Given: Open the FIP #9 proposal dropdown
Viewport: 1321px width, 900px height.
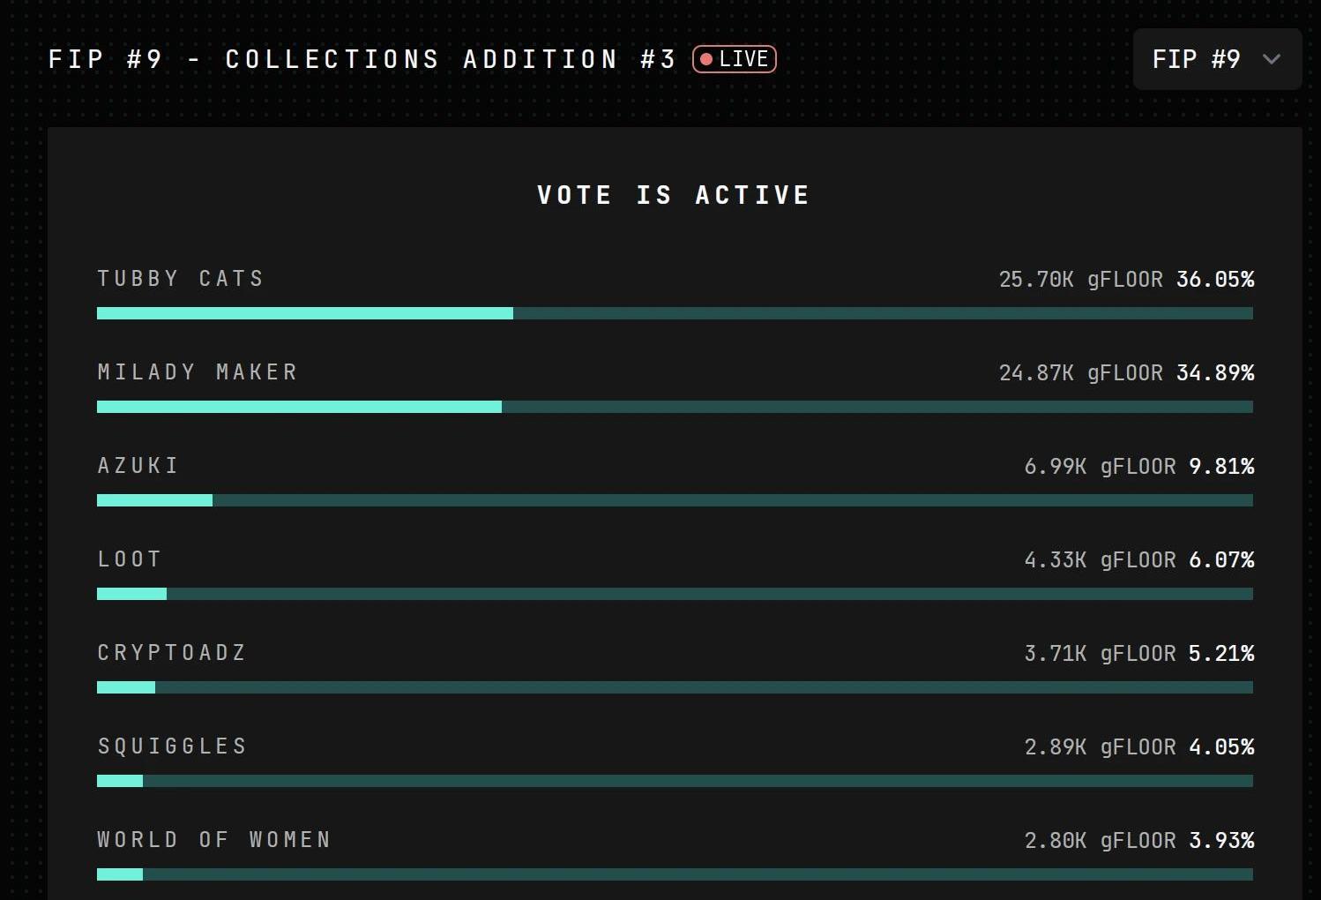Looking at the screenshot, I should pos(1216,59).
